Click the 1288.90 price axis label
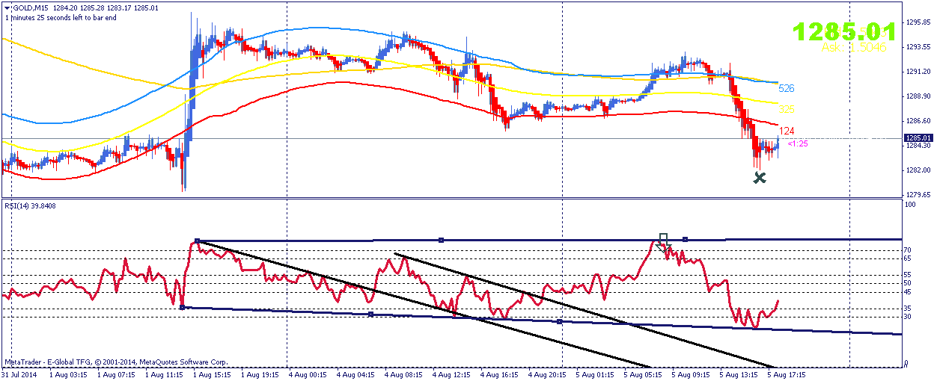Image resolution: width=934 pixels, height=381 pixels. tap(918, 96)
